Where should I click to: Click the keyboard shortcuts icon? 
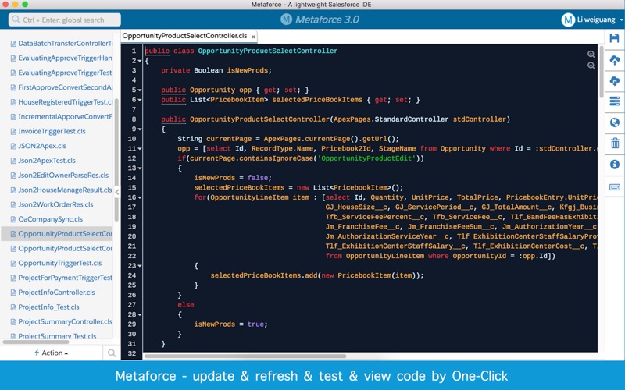click(614, 187)
